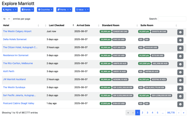Change entries per page selector
The width and height of the screenshot is (188, 117).
[7, 19]
